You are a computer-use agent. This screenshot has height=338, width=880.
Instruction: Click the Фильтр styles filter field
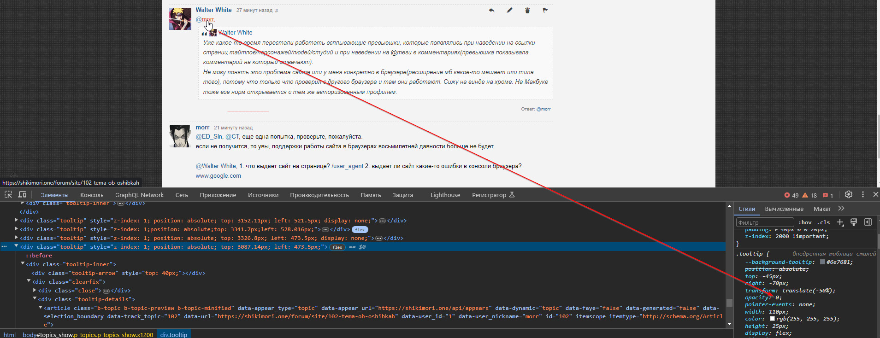[764, 222]
